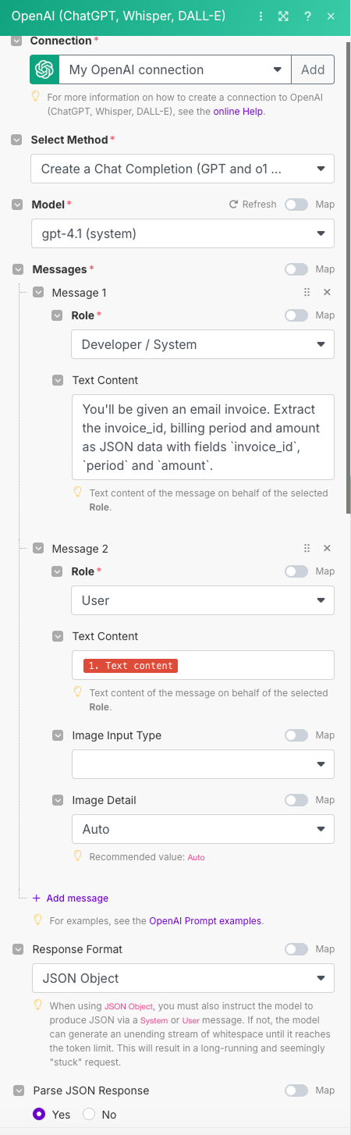Expand the Image Detail Auto dropdown

(x=203, y=829)
